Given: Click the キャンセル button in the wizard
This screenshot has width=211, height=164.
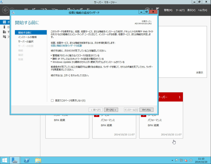Looking at the screenshot, I should tap(146, 110).
